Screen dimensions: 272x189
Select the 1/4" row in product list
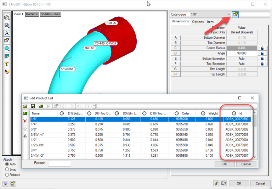click(141, 124)
